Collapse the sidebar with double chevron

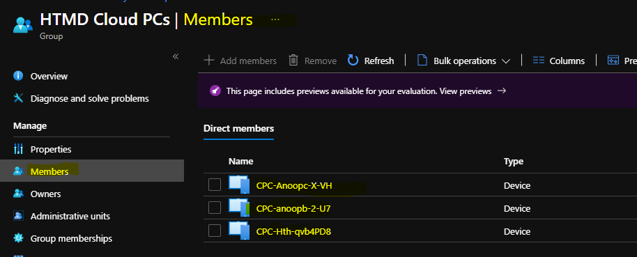point(176,56)
